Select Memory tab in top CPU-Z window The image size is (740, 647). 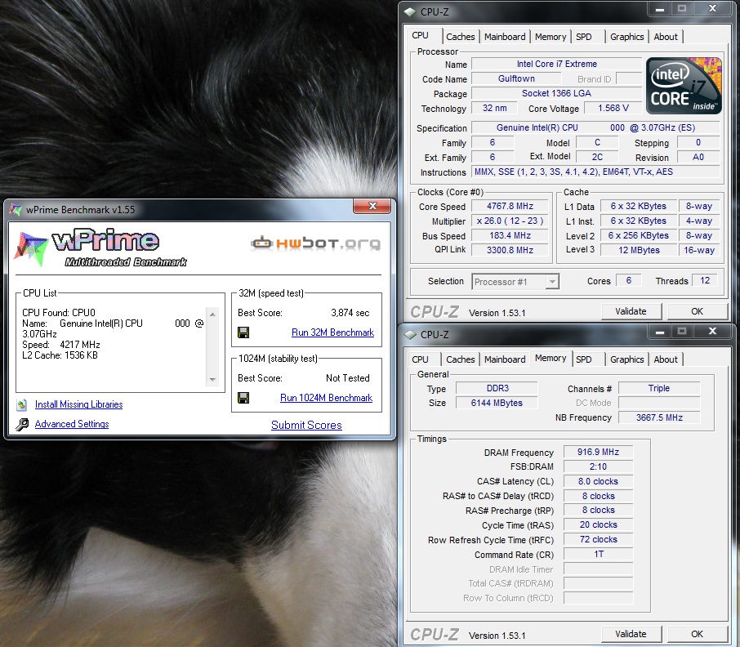[551, 37]
